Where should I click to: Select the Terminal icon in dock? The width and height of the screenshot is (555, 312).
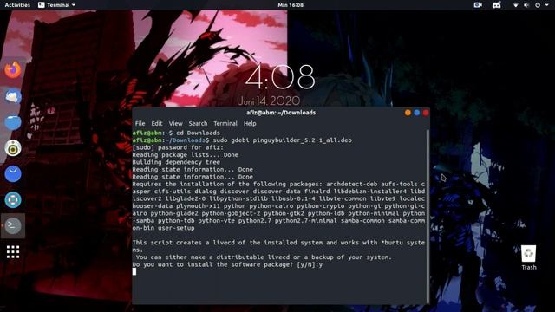coord(13,225)
